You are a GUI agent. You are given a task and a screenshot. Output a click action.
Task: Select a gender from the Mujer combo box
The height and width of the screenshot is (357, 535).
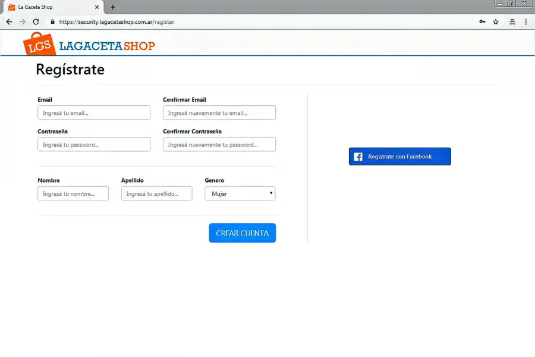pyautogui.click(x=240, y=193)
